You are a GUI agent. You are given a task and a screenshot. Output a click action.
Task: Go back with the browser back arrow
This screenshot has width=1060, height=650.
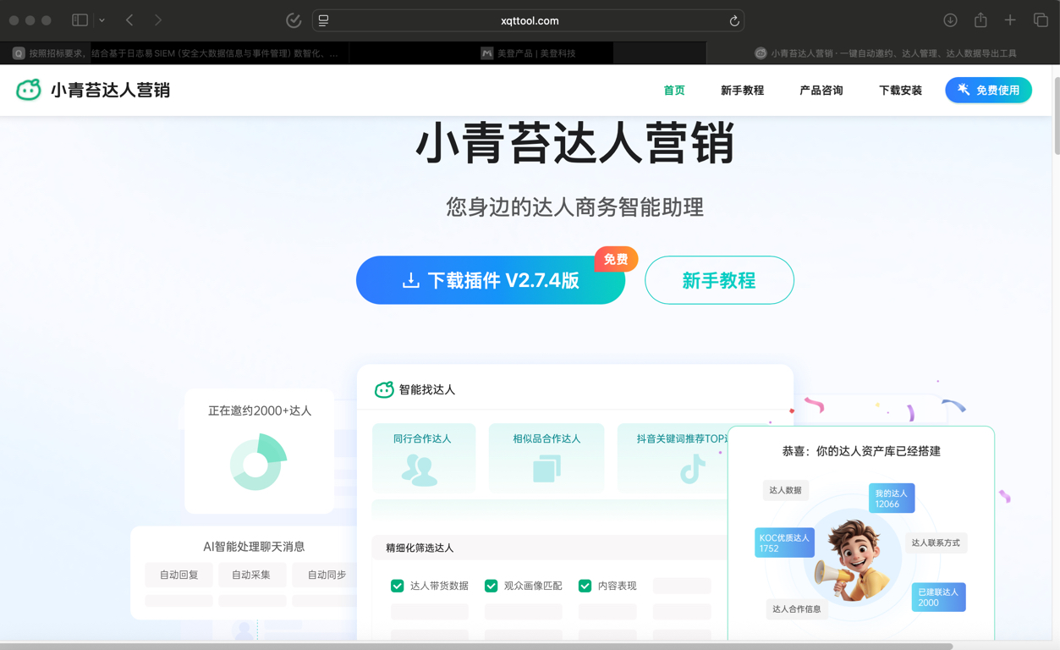[x=129, y=20]
